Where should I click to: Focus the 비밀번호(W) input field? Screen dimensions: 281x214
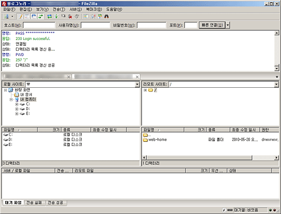pos(151,25)
